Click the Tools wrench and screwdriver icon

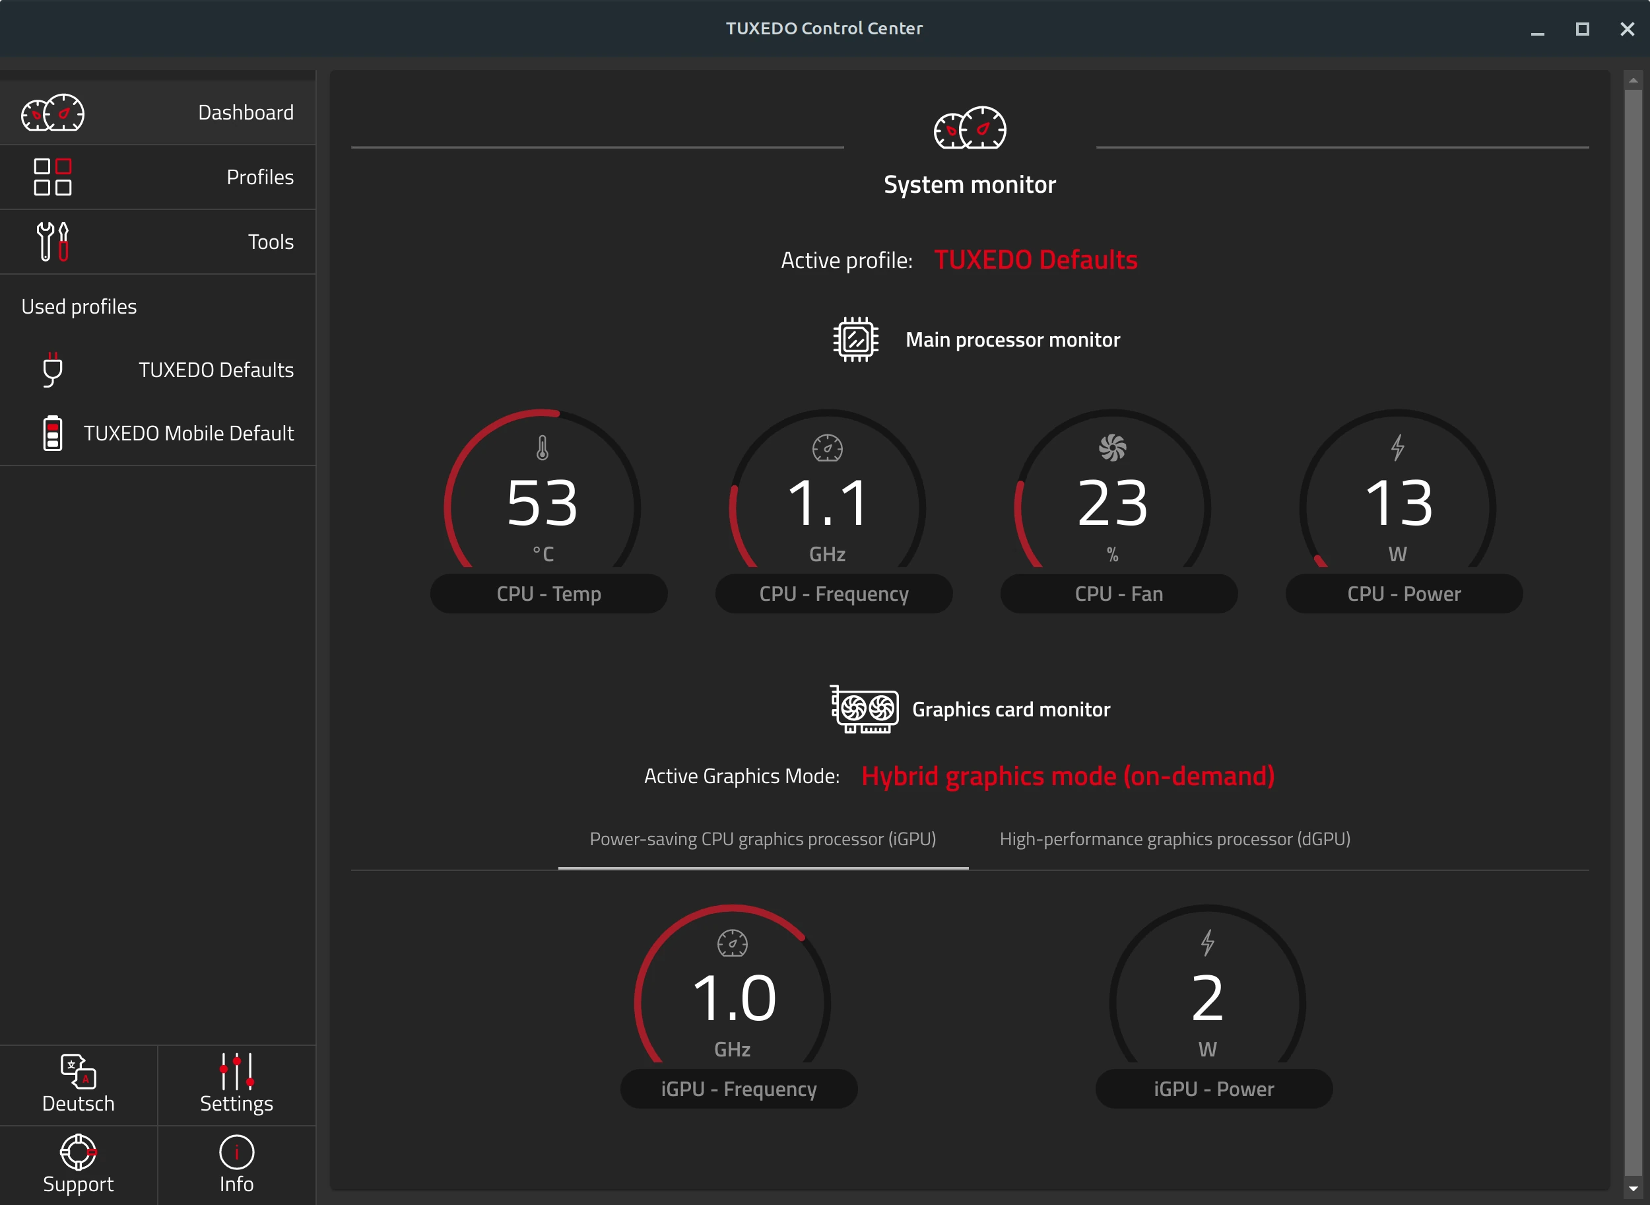[x=53, y=242]
